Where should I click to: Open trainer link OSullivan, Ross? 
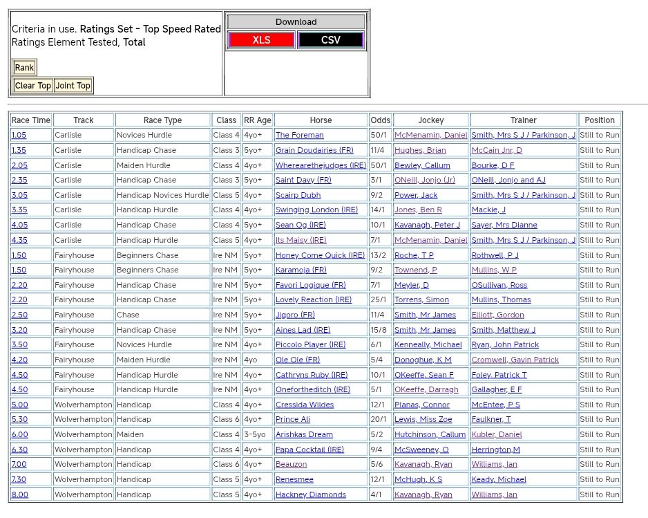(499, 285)
